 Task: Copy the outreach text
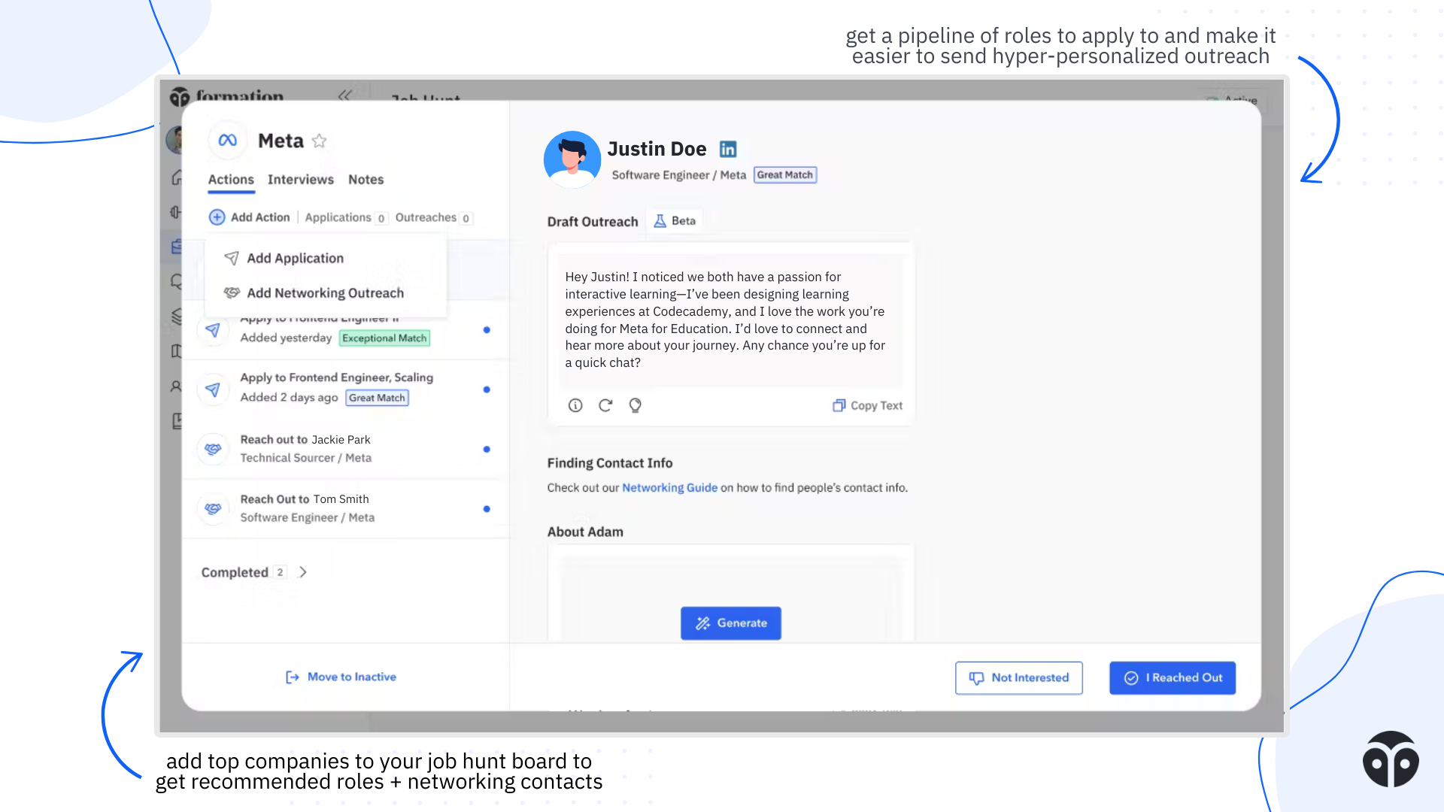(867, 405)
